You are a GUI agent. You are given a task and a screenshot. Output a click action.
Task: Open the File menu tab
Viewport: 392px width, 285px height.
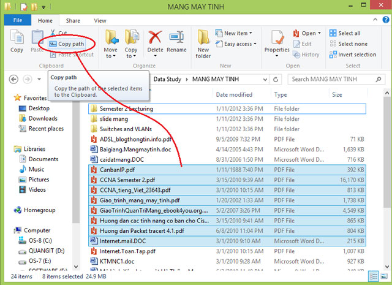18,20
